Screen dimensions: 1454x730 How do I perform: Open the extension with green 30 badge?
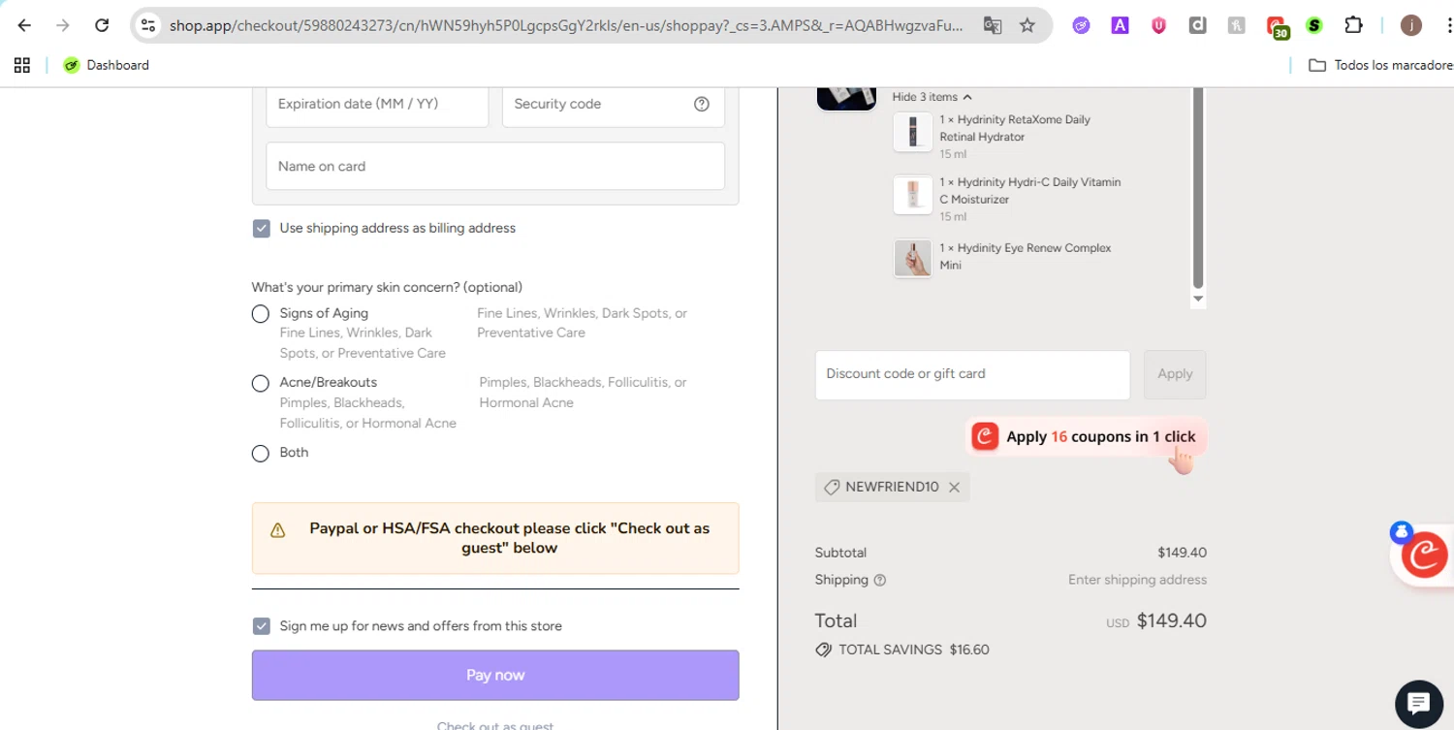tap(1277, 27)
